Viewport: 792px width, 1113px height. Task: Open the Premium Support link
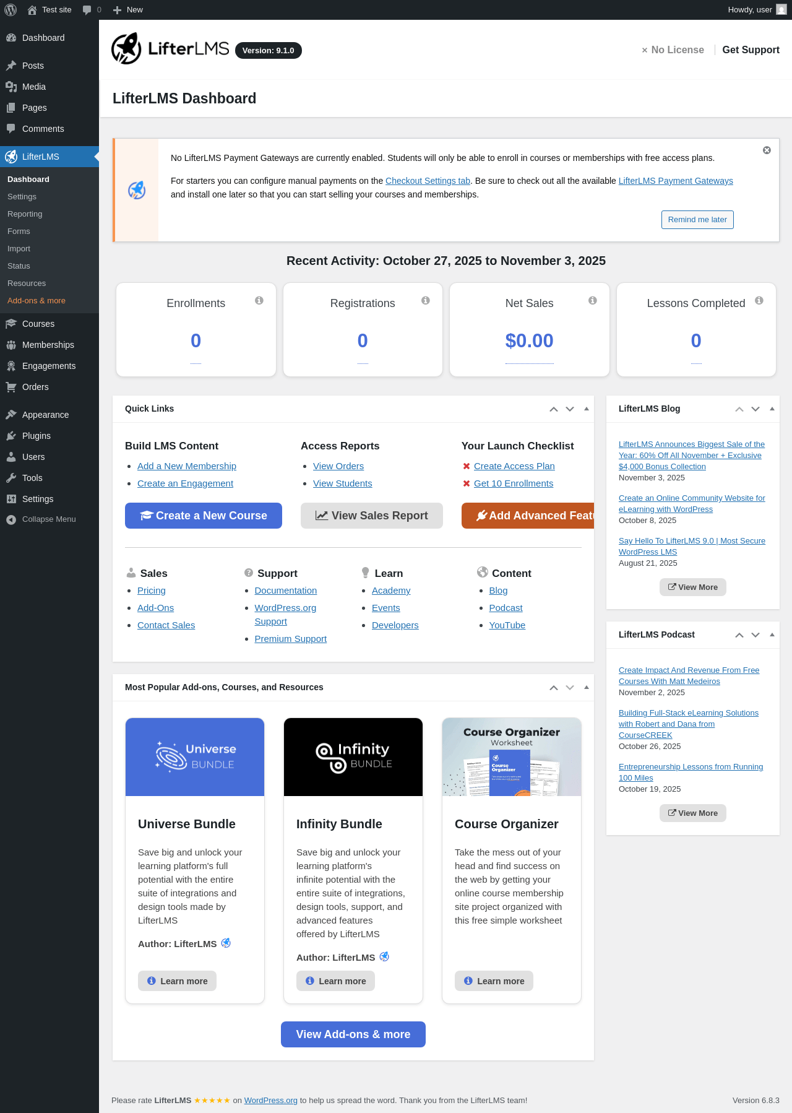pos(291,639)
